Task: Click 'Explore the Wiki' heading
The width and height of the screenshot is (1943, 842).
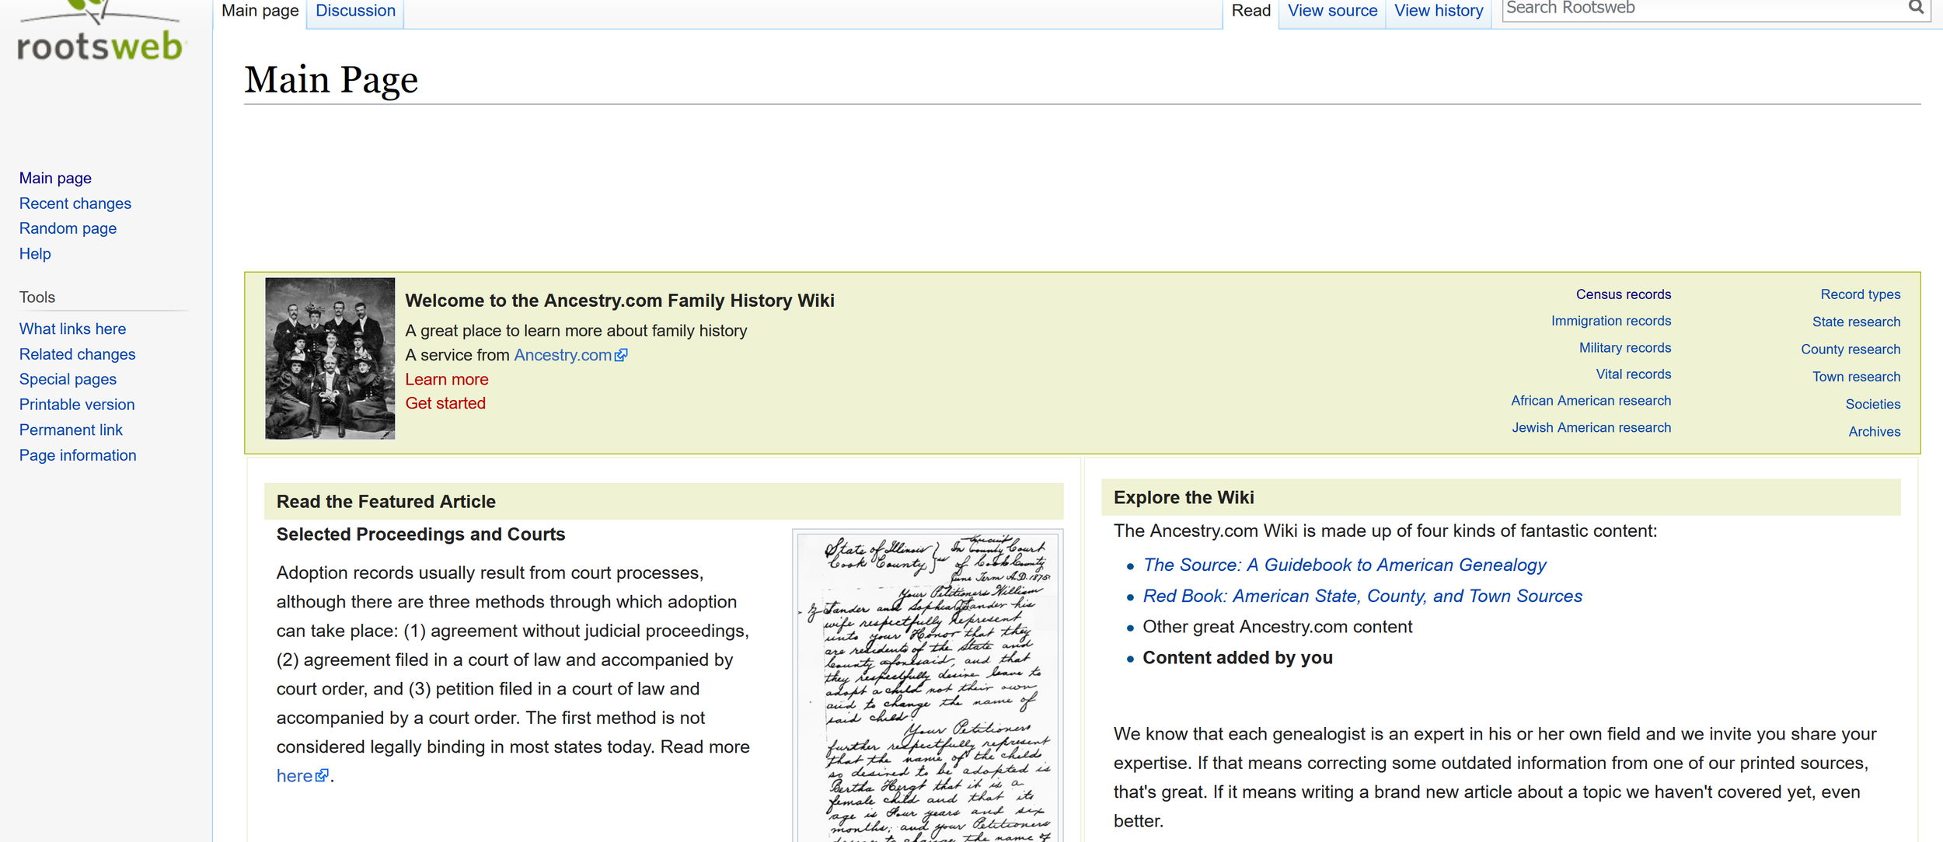Action: 1183,498
